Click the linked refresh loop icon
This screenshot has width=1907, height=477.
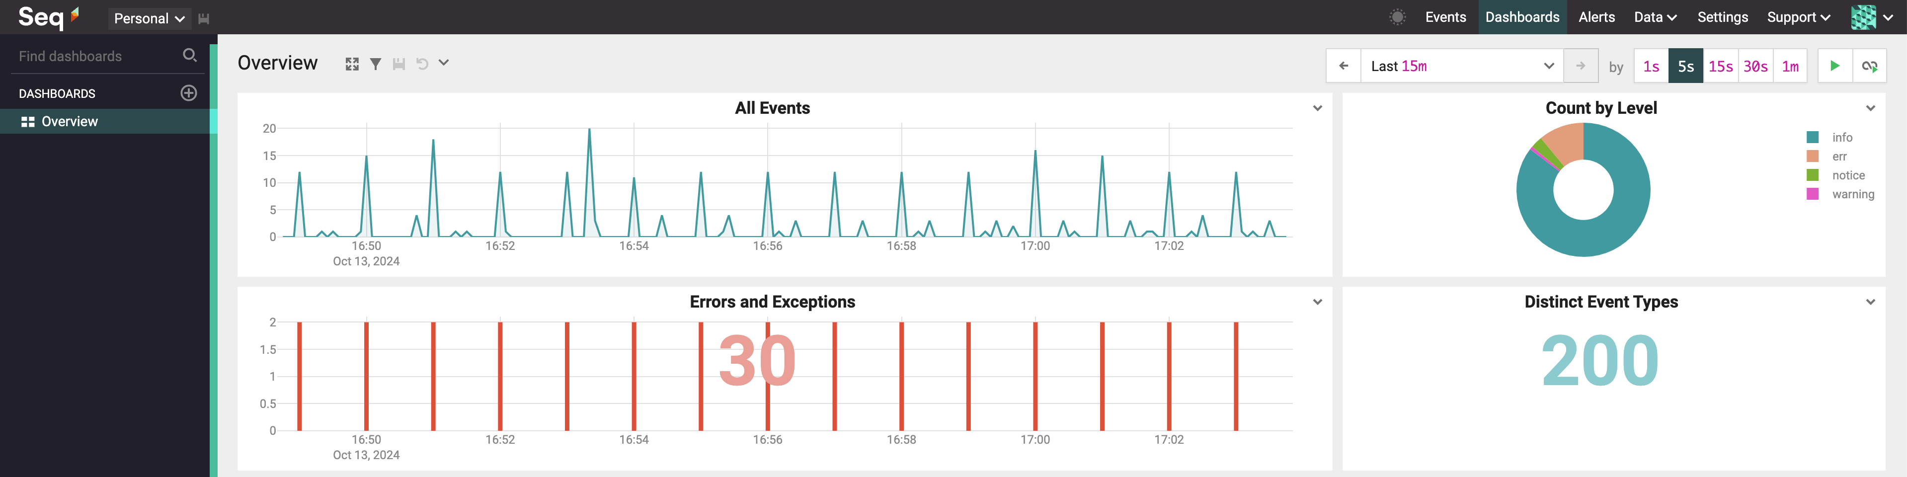point(1869,66)
